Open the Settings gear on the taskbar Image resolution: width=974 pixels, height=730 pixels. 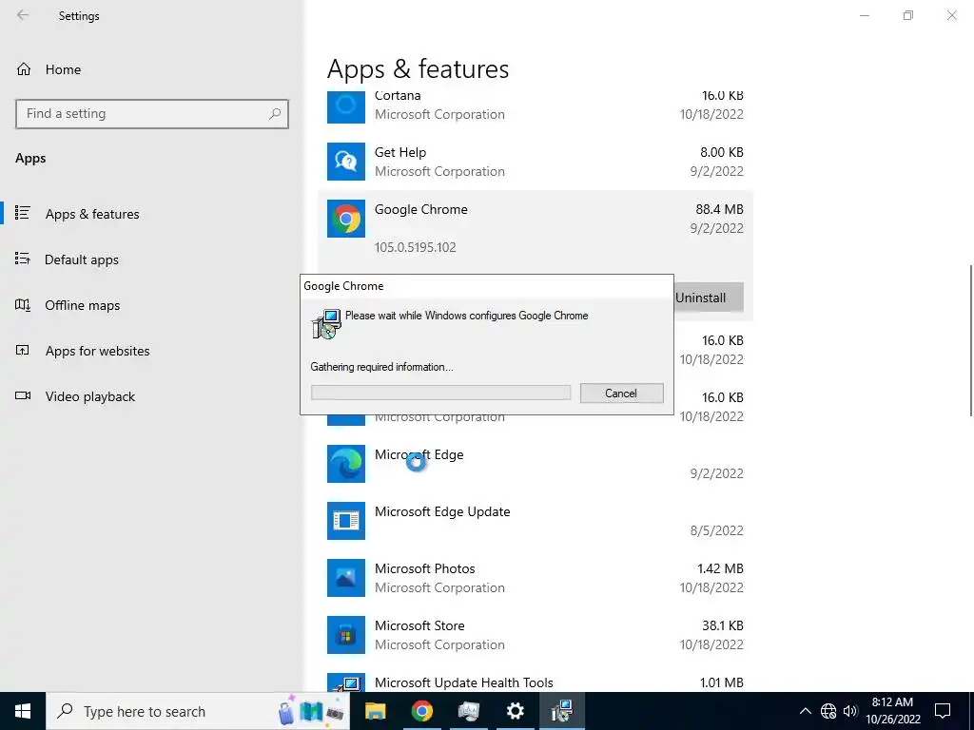point(515,711)
